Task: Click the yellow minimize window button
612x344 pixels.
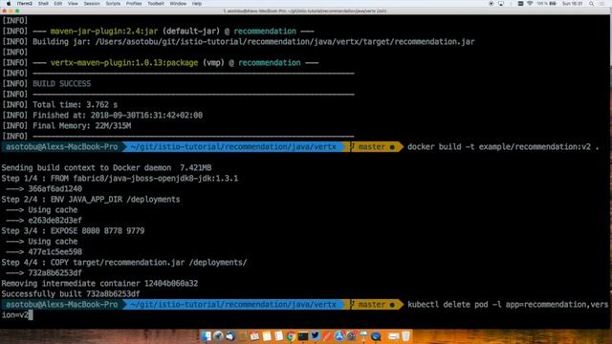Action: click(11, 11)
